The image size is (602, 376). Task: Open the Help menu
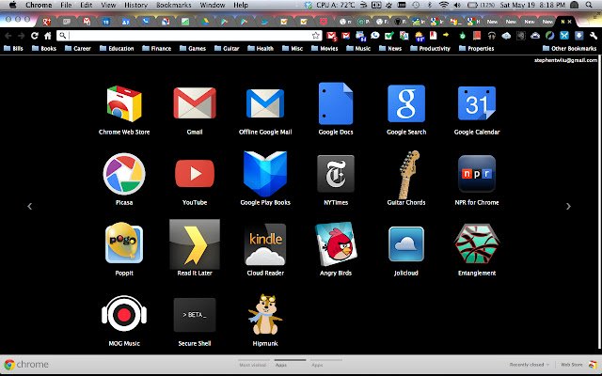(x=241, y=5)
